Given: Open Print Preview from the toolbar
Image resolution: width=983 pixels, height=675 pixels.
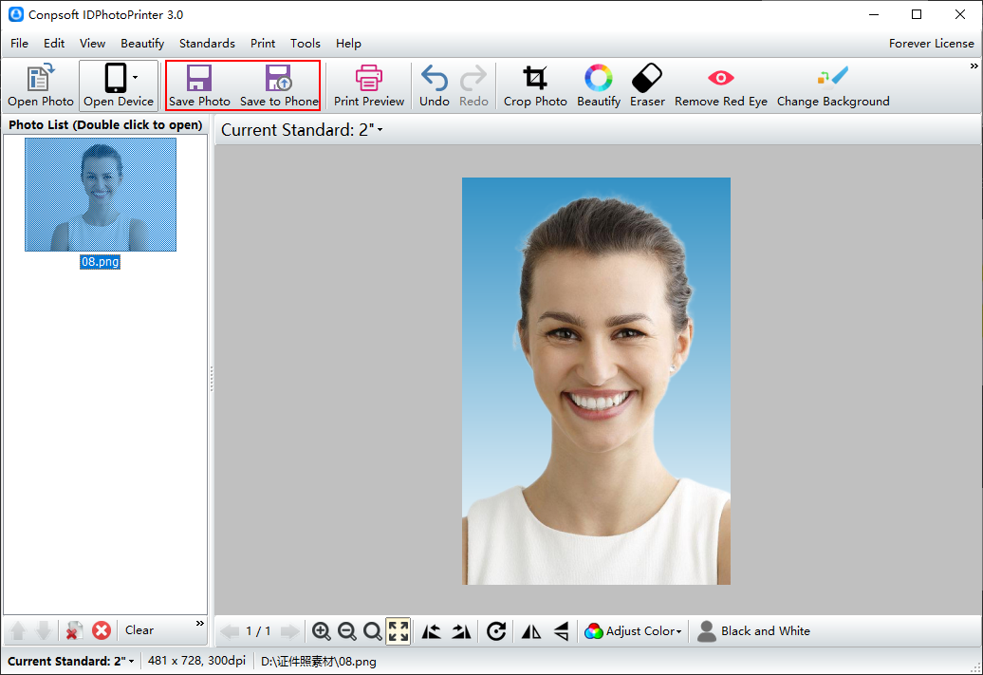Looking at the screenshot, I should tap(368, 86).
